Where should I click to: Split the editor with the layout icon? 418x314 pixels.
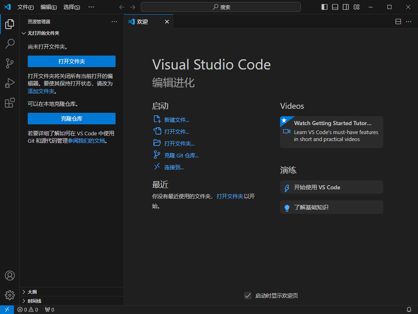(398, 22)
